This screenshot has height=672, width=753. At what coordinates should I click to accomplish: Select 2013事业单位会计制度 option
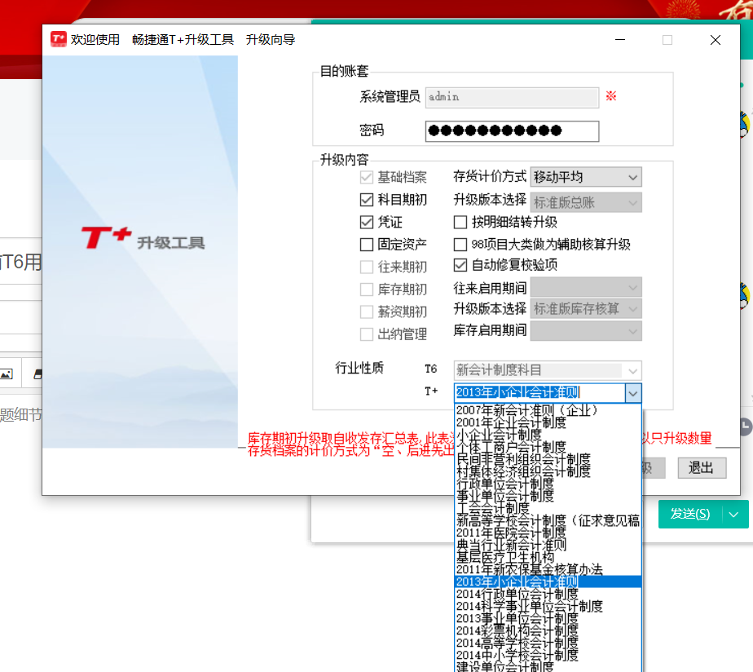pyautogui.click(x=548, y=619)
